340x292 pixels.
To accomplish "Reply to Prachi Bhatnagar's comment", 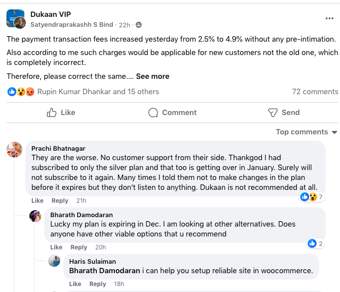I will click(60, 201).
